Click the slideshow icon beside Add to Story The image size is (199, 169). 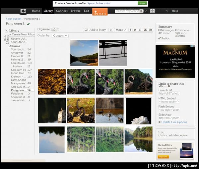tap(111, 30)
